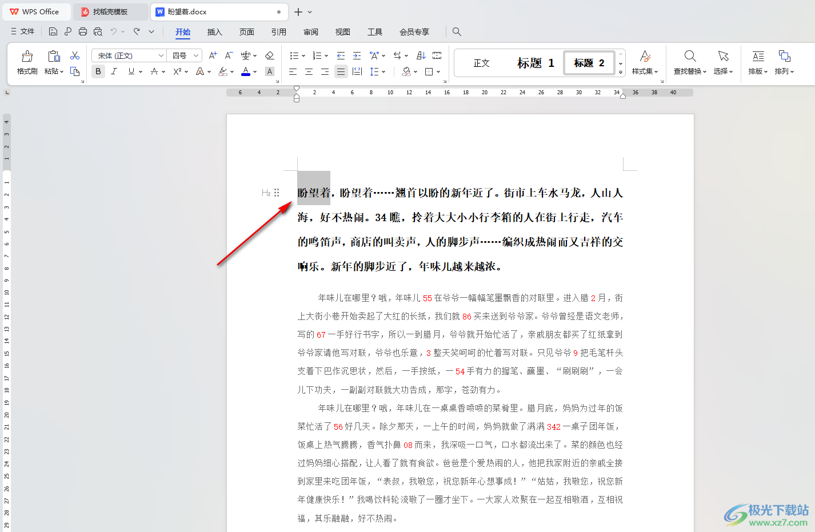Apply the 标题 2 heading style
This screenshot has height=532, width=815.
[589, 63]
